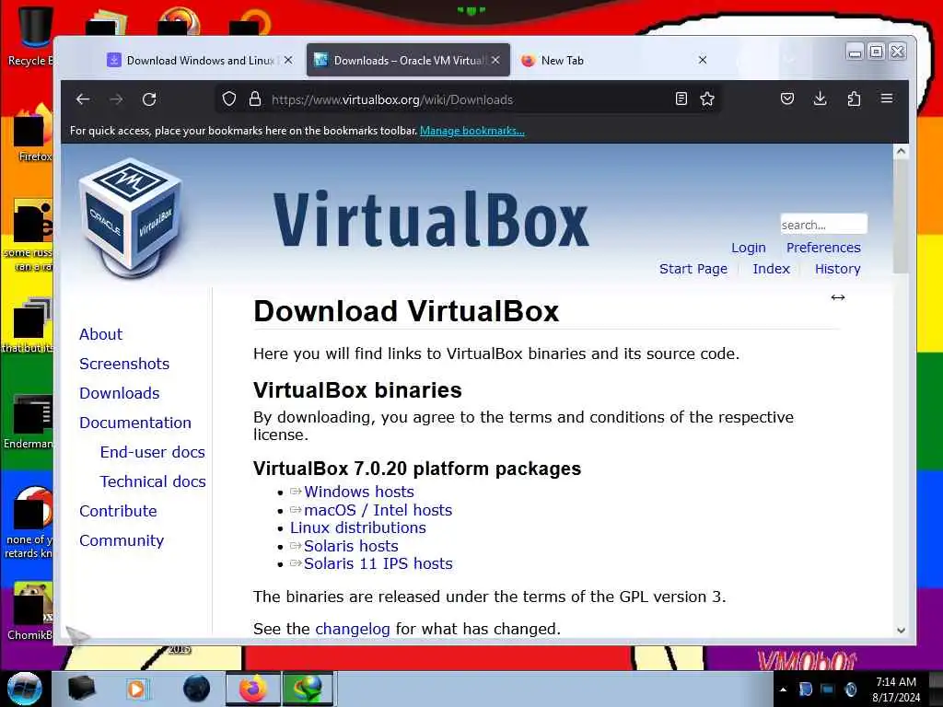Close the Download Windows and Linux tab

click(288, 60)
